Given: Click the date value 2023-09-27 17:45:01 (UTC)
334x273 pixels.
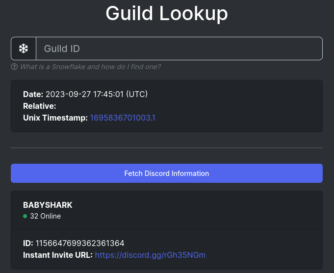Looking at the screenshot, I should pyautogui.click(x=97, y=94).
